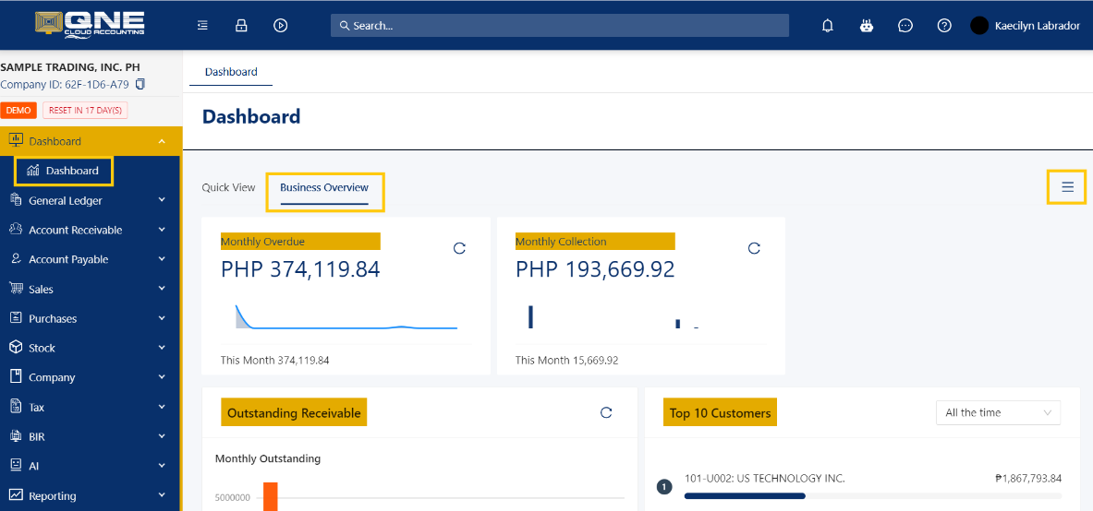Click inside the Search input field
Screen dimensions: 1093x511
tap(560, 26)
